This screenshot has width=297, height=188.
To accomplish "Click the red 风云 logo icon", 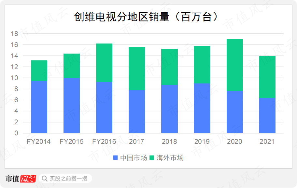I will pos(28,178).
